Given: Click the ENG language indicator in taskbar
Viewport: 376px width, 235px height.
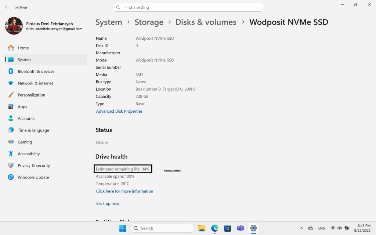Looking at the screenshot, I should pyautogui.click(x=322, y=228).
